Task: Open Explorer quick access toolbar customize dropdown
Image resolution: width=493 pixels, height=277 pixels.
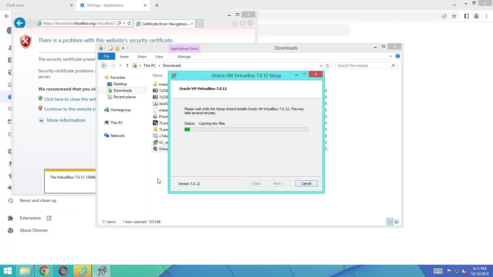Action: click(x=123, y=48)
